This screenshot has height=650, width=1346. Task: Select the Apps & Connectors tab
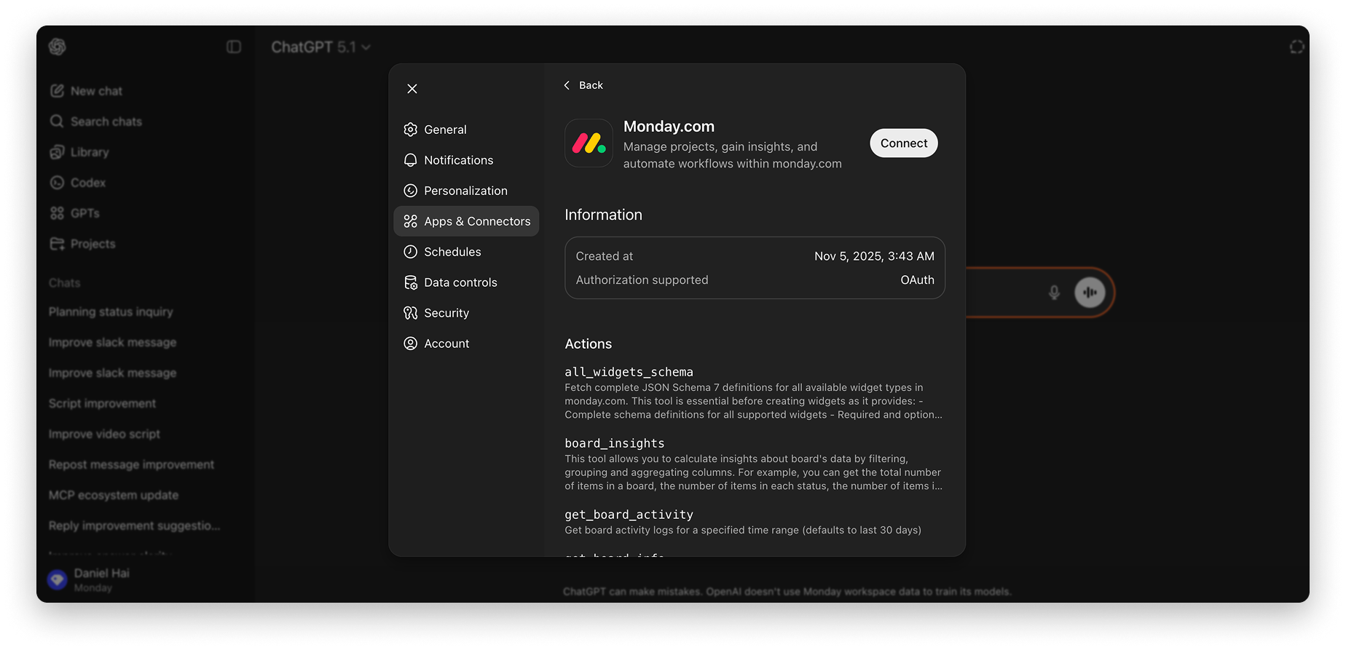466,221
